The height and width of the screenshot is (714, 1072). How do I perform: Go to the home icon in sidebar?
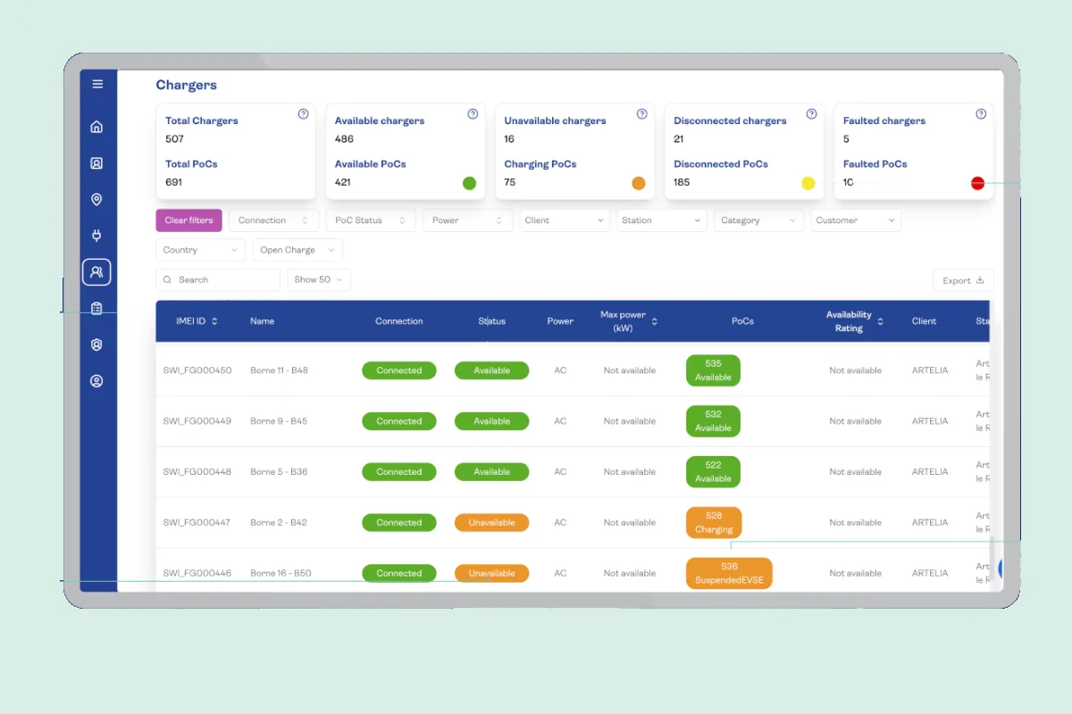[x=96, y=127]
